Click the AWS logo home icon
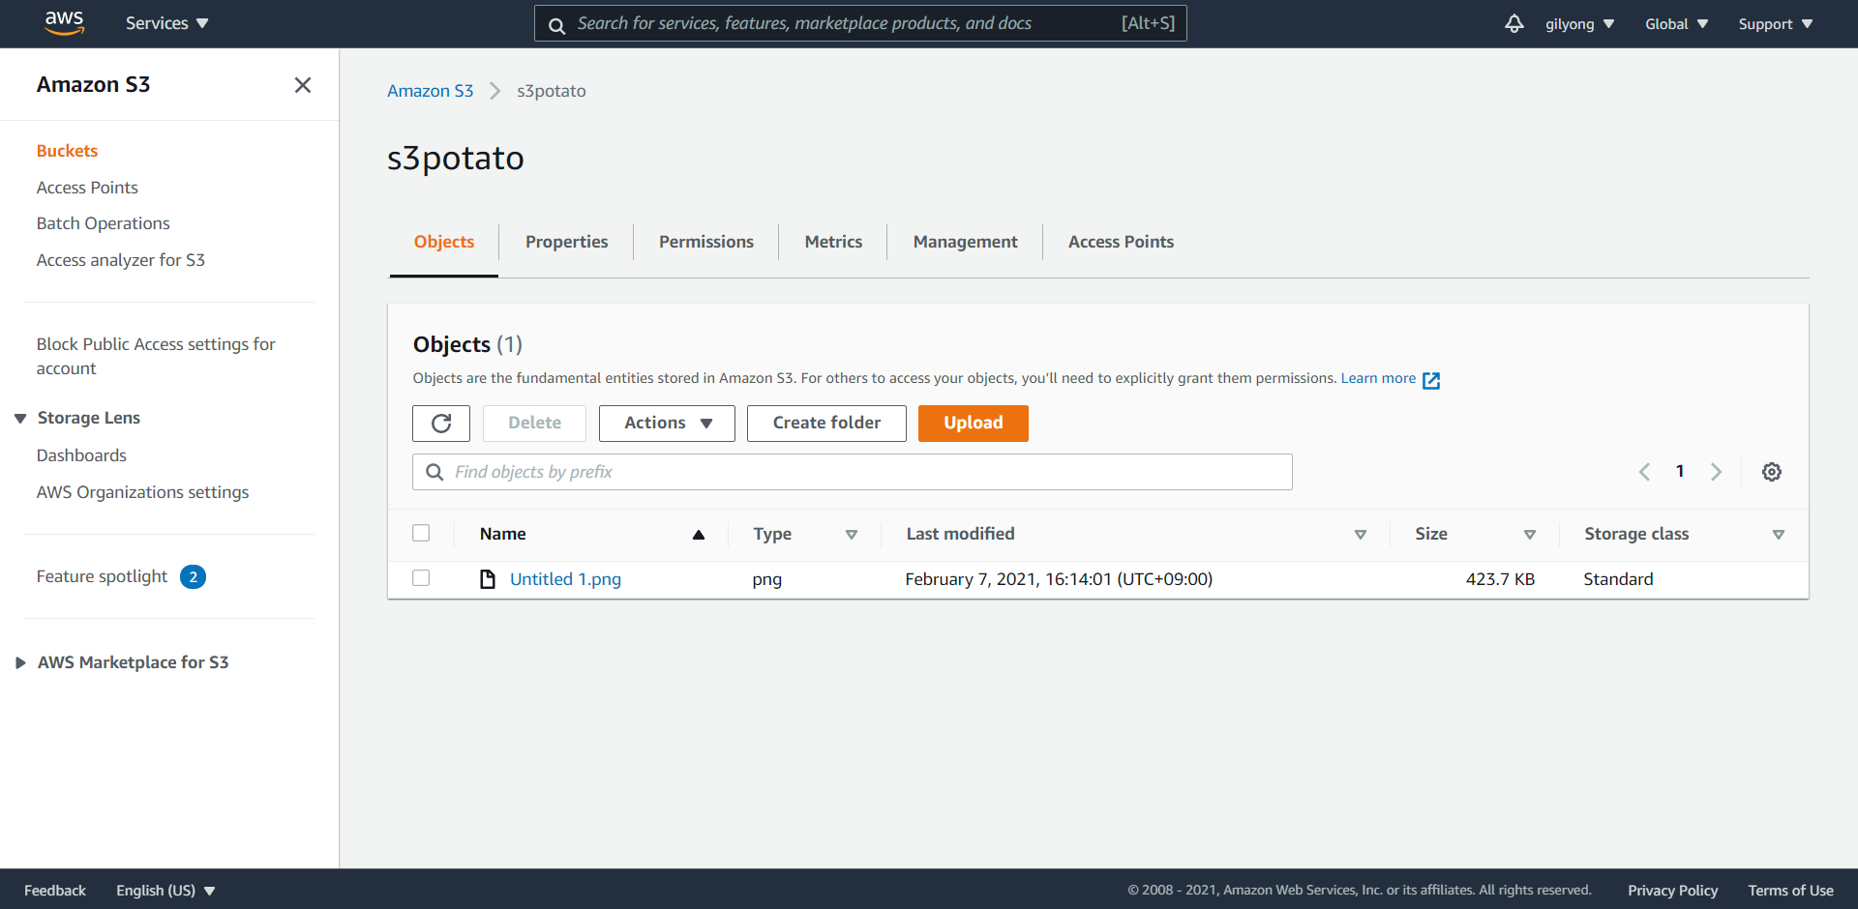Image resolution: width=1858 pixels, height=909 pixels. 64,22
